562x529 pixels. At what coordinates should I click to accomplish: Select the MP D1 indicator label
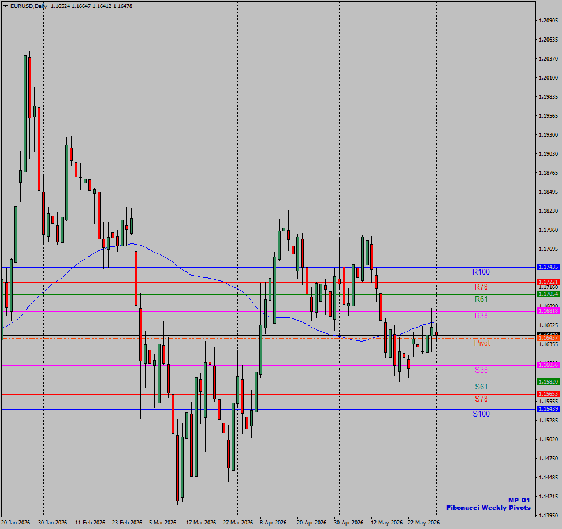click(519, 500)
